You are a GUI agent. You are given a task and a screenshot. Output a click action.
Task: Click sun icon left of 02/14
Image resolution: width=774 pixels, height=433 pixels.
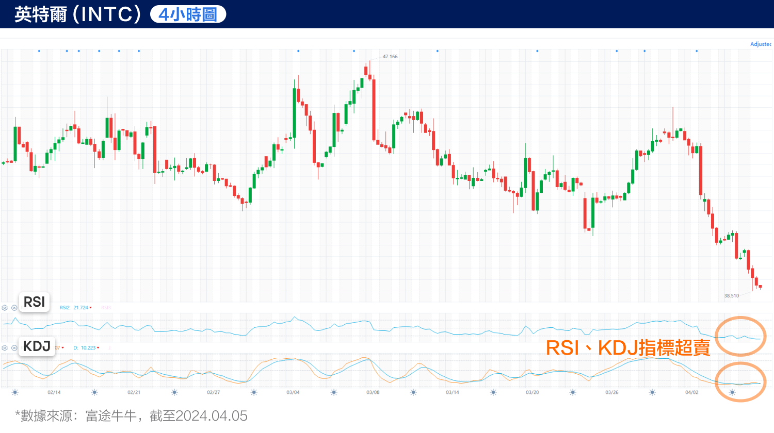(x=15, y=392)
